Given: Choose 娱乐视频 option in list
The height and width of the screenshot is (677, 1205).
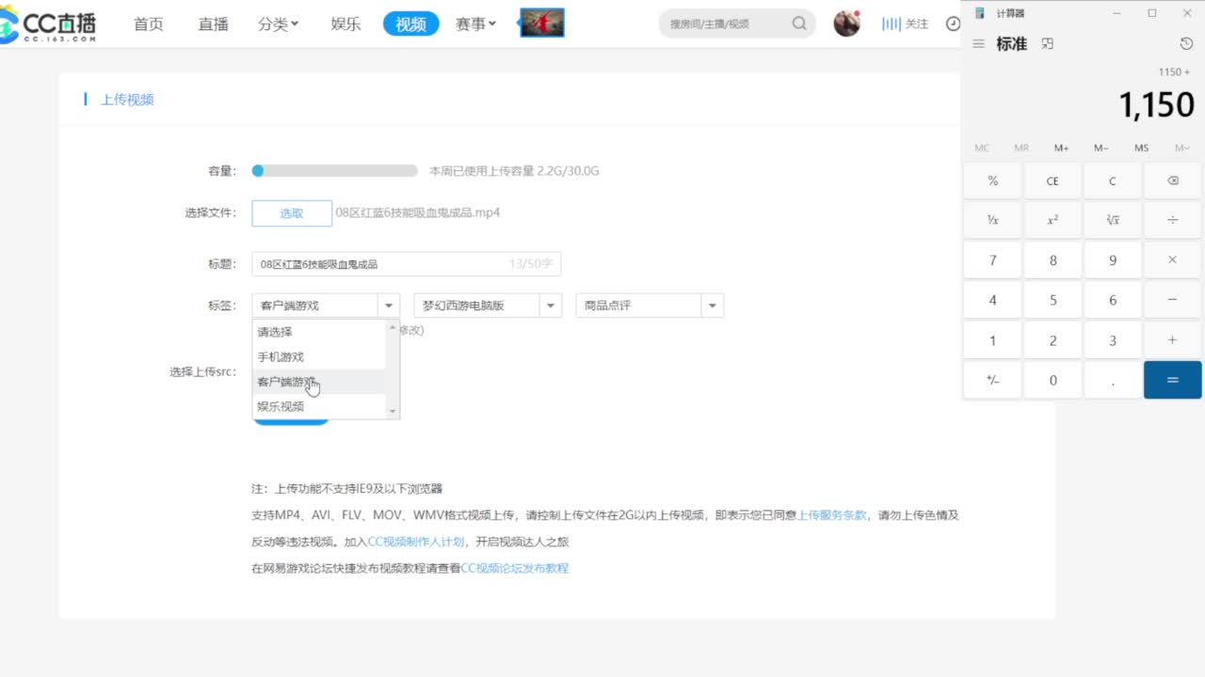Looking at the screenshot, I should [x=281, y=406].
